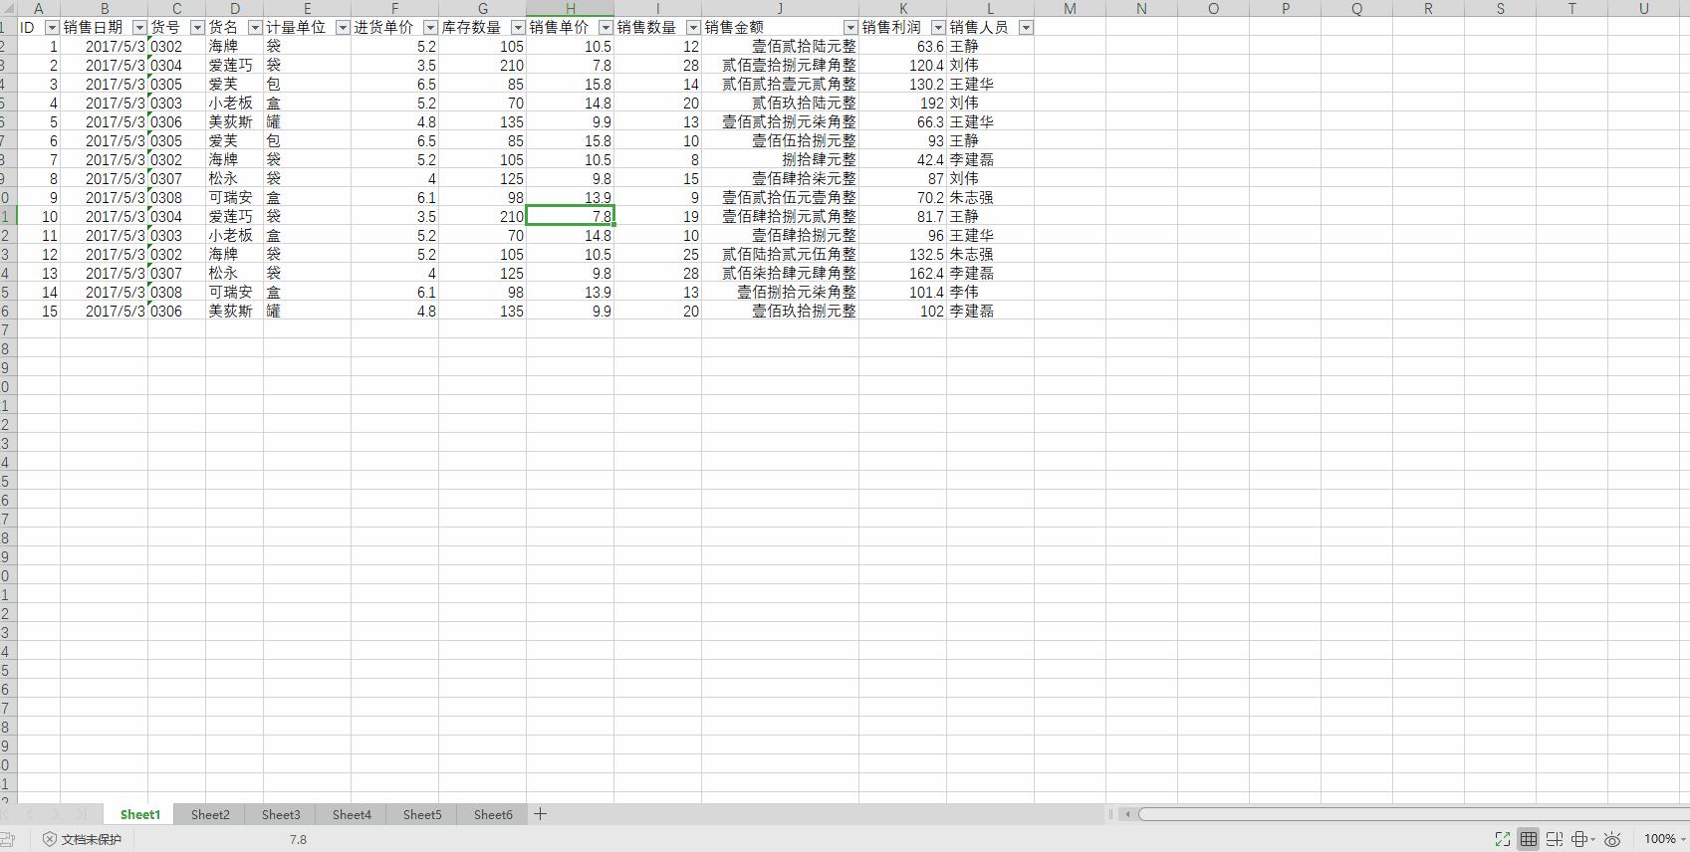Select cell 贰佰壹拾捌元肆角整
1690x852 pixels.
pyautogui.click(x=780, y=66)
